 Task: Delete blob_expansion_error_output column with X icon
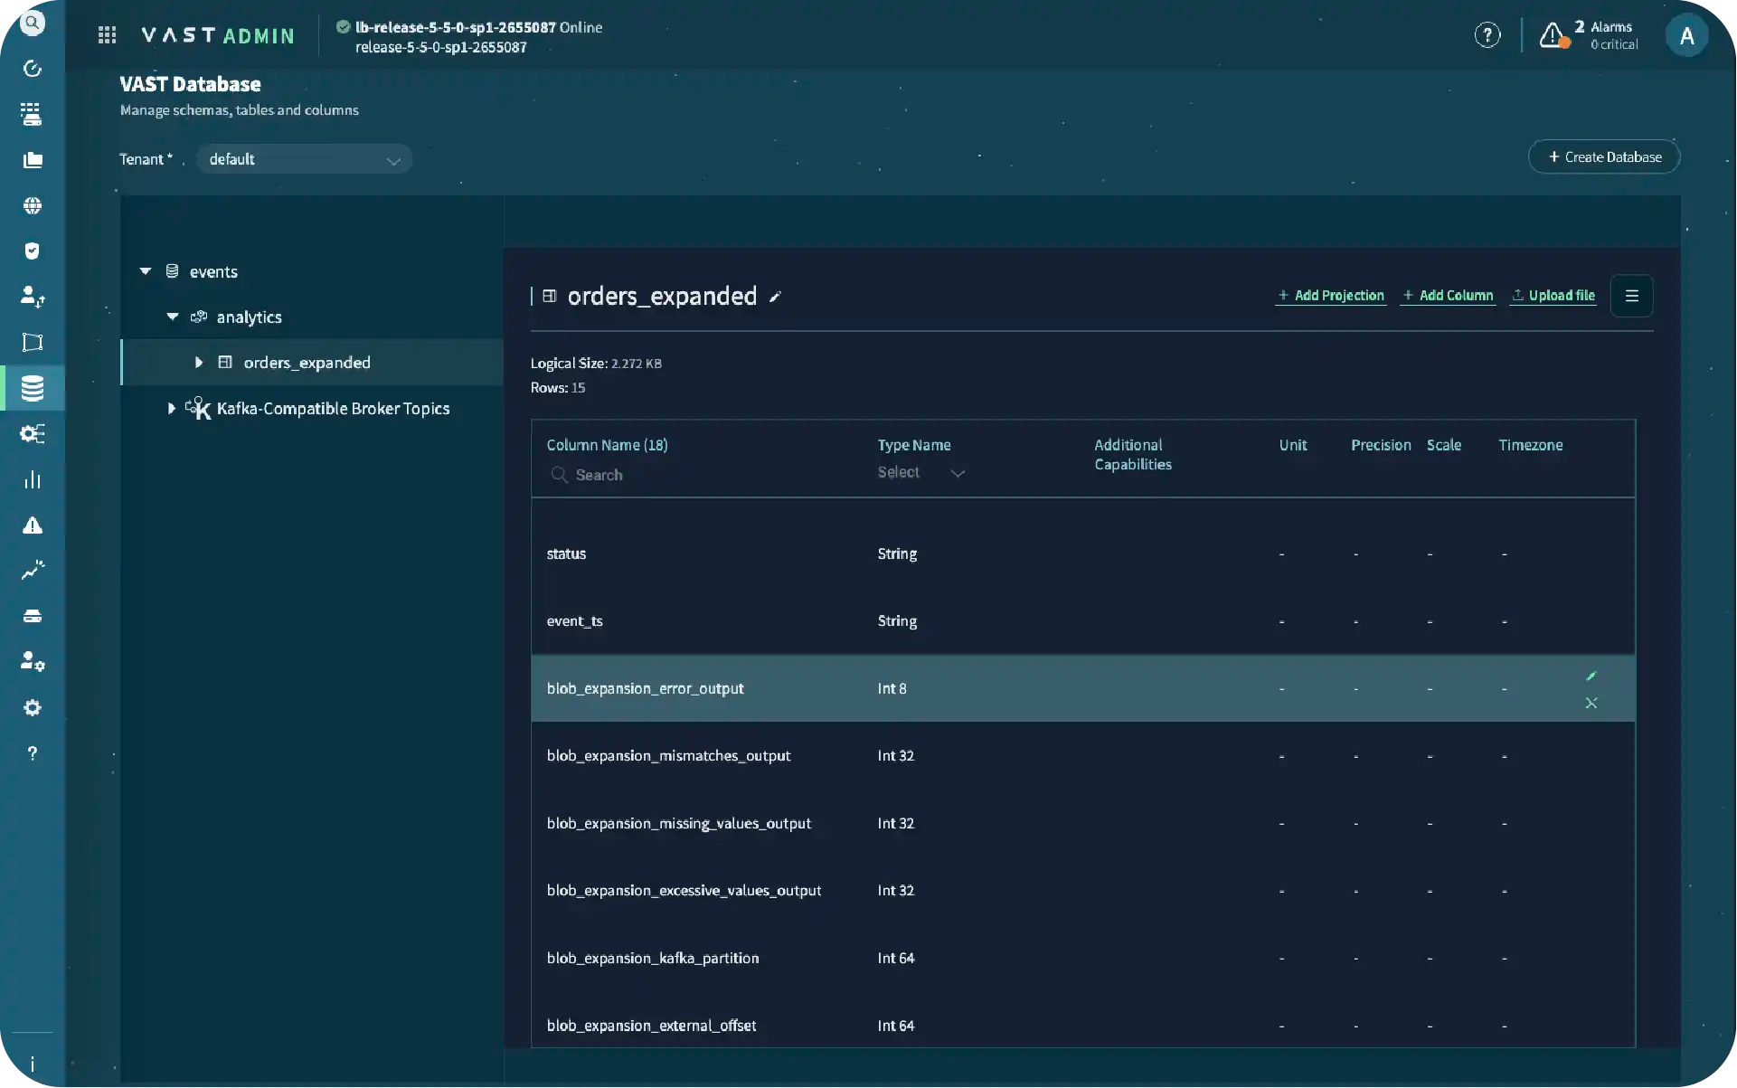pyautogui.click(x=1591, y=703)
